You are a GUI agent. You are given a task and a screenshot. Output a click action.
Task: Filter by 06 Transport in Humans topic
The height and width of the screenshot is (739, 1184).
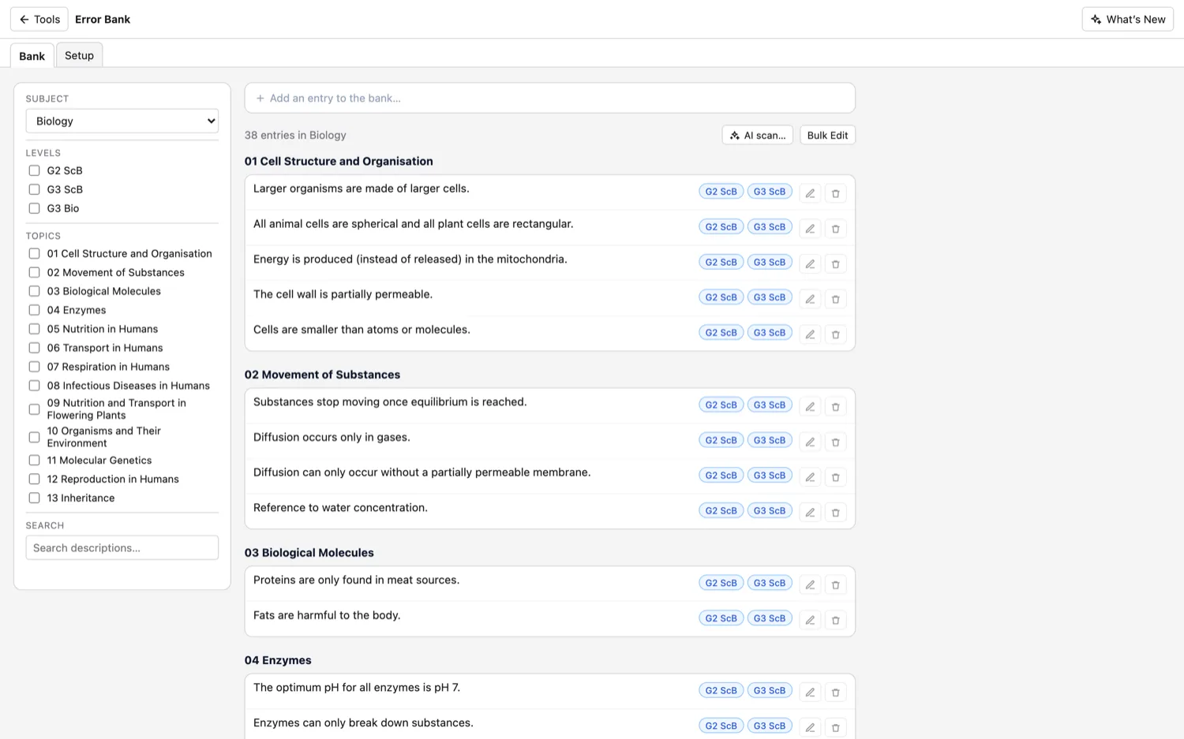tap(34, 348)
